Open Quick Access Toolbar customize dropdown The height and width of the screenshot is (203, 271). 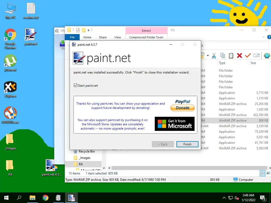[88, 30]
